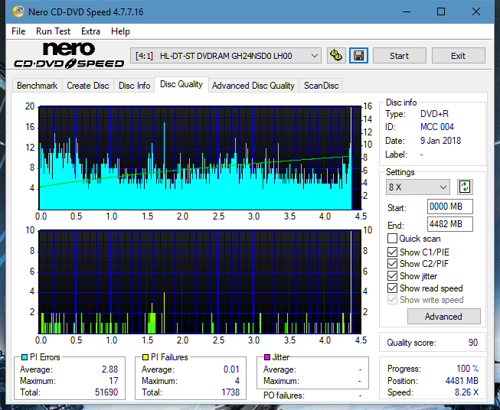Click the disc type DVD+R

click(434, 114)
